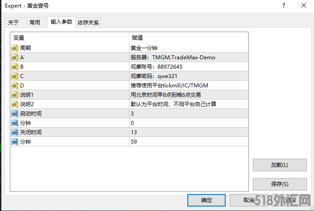Click the 赋值 column header
This screenshot has height=211, width=314.
[188, 37]
